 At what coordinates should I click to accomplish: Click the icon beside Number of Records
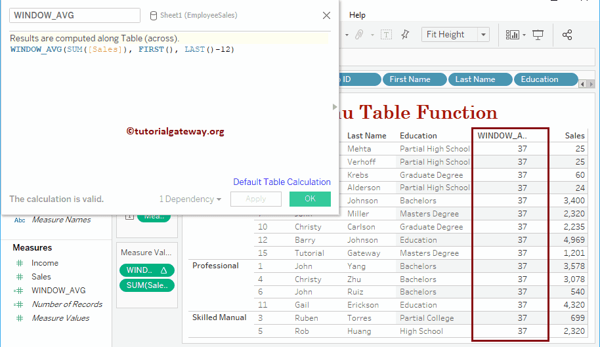pos(18,304)
